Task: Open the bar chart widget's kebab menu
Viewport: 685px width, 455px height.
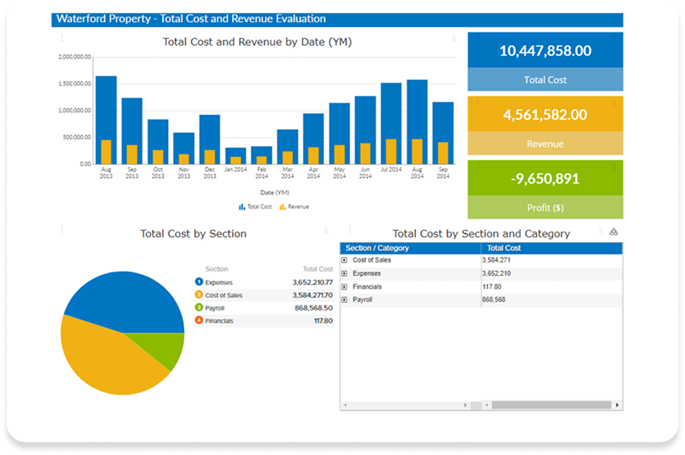Action: click(x=62, y=38)
